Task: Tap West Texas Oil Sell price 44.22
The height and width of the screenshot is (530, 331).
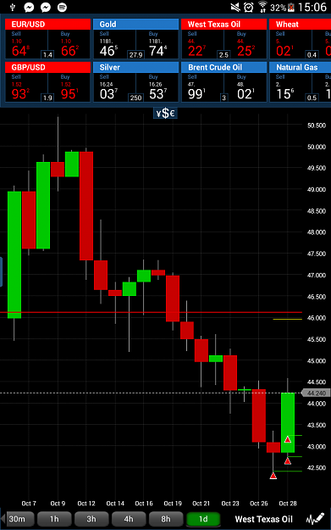Action: click(x=197, y=47)
